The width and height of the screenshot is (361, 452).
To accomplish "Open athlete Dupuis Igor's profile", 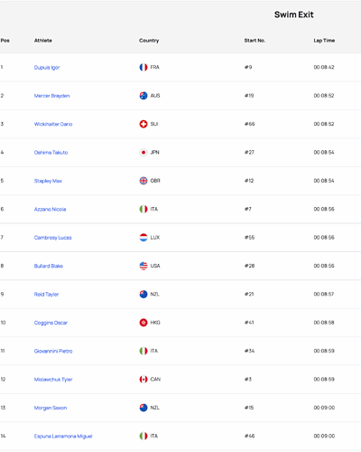I will [x=47, y=68].
